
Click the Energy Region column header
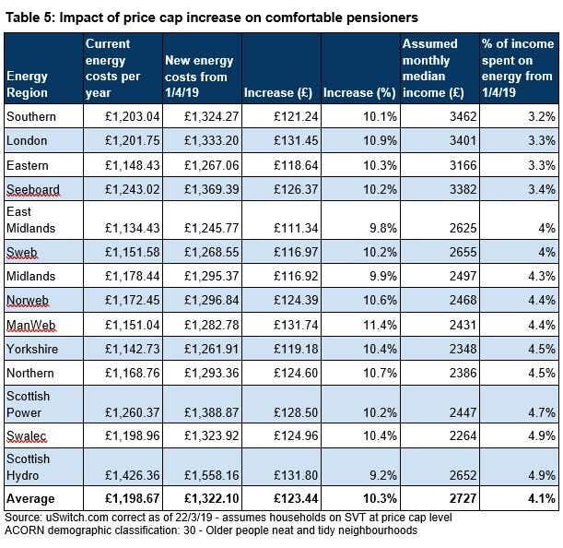44,68
